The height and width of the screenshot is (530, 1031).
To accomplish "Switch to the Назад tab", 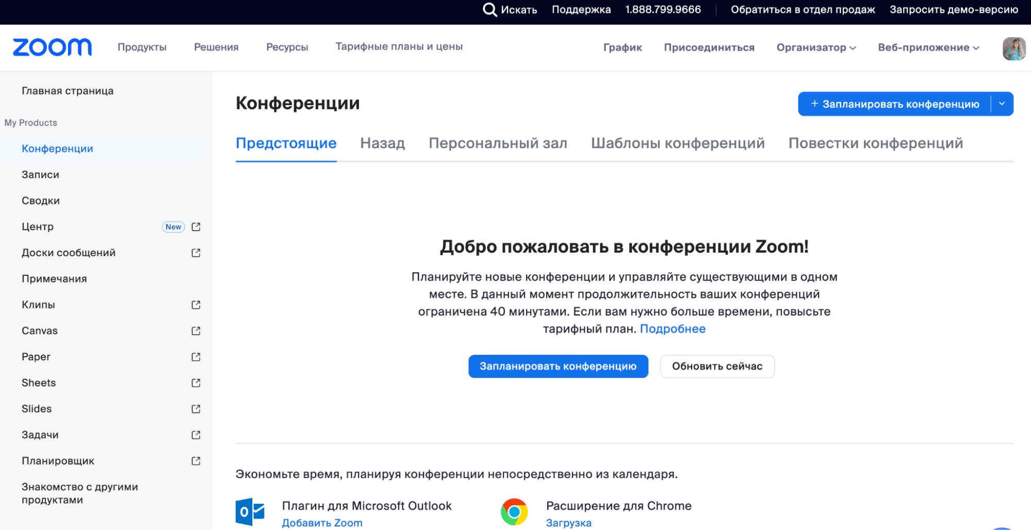I will 383,143.
